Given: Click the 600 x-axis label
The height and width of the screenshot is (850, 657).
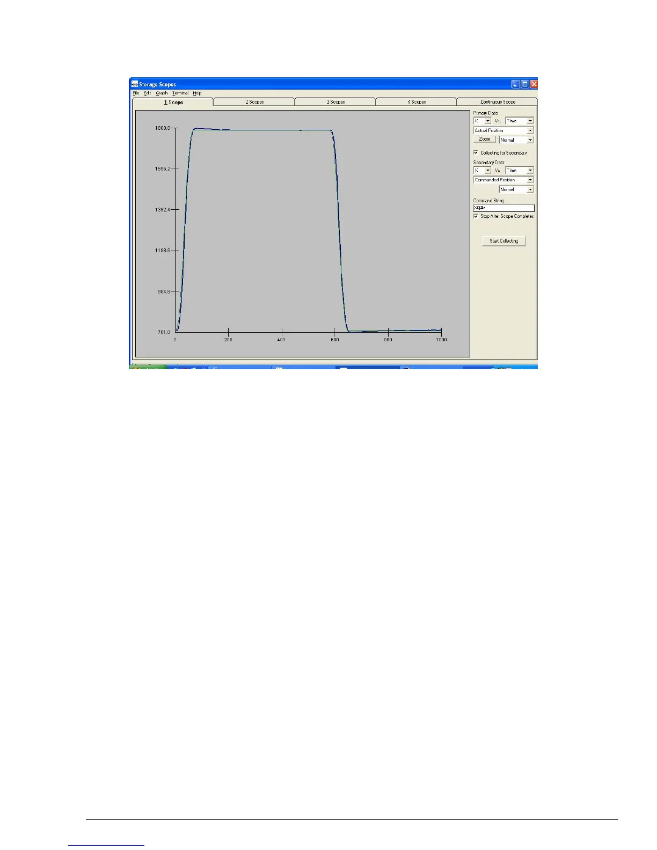Looking at the screenshot, I should (x=334, y=340).
